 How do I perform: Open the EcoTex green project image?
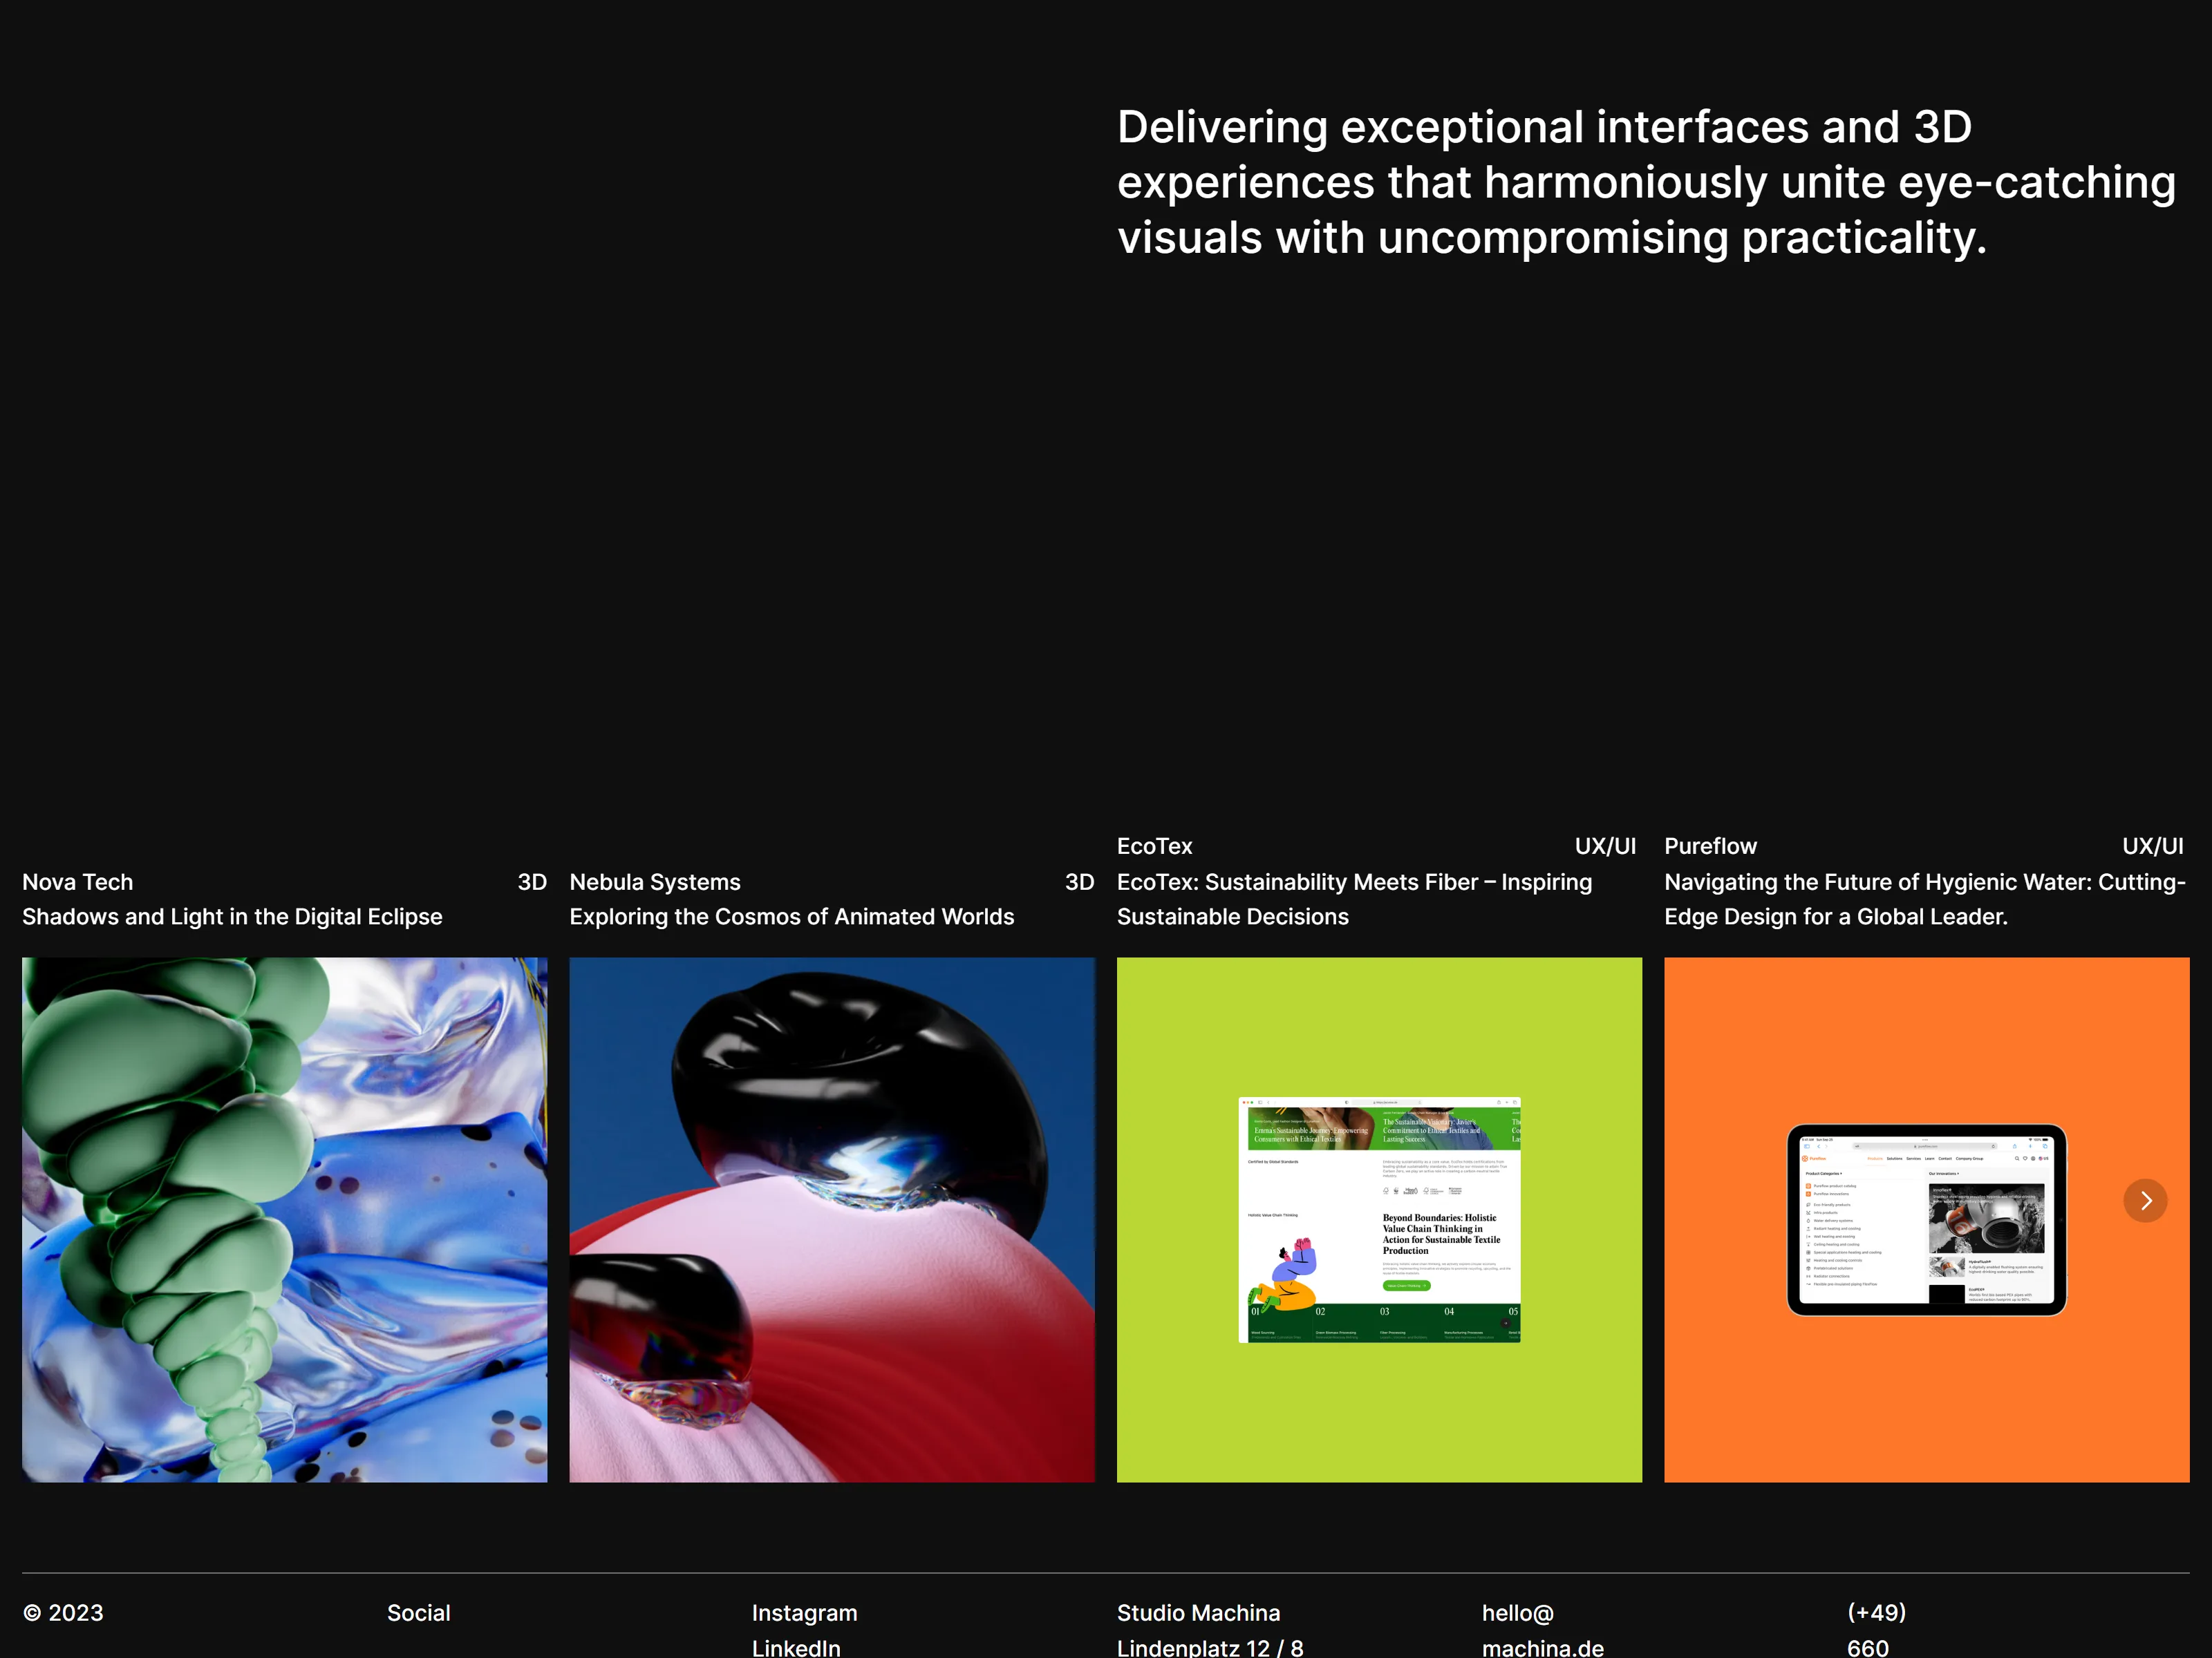pos(1379,1219)
